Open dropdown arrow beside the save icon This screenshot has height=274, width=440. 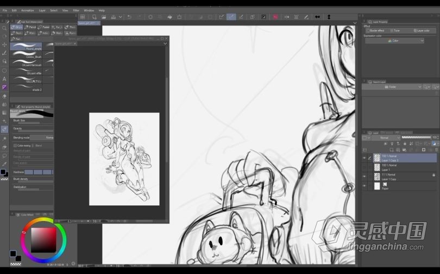(121, 17)
